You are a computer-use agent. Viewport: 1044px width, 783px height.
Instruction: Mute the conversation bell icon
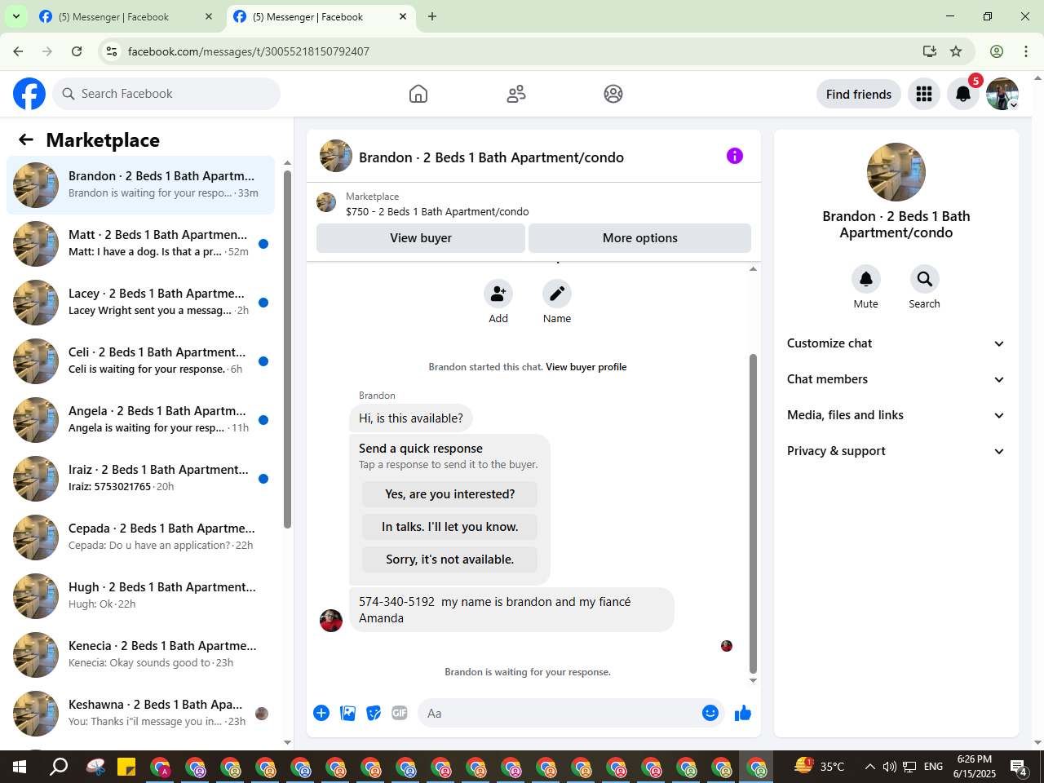tap(866, 279)
